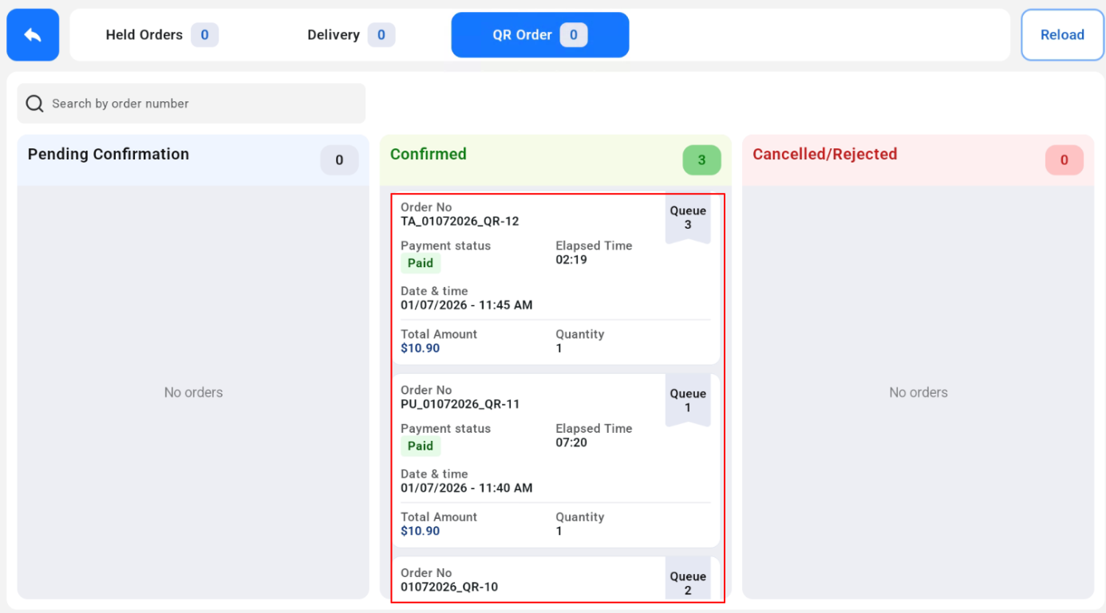Select the QR Order tab
This screenshot has width=1106, height=613.
point(540,35)
